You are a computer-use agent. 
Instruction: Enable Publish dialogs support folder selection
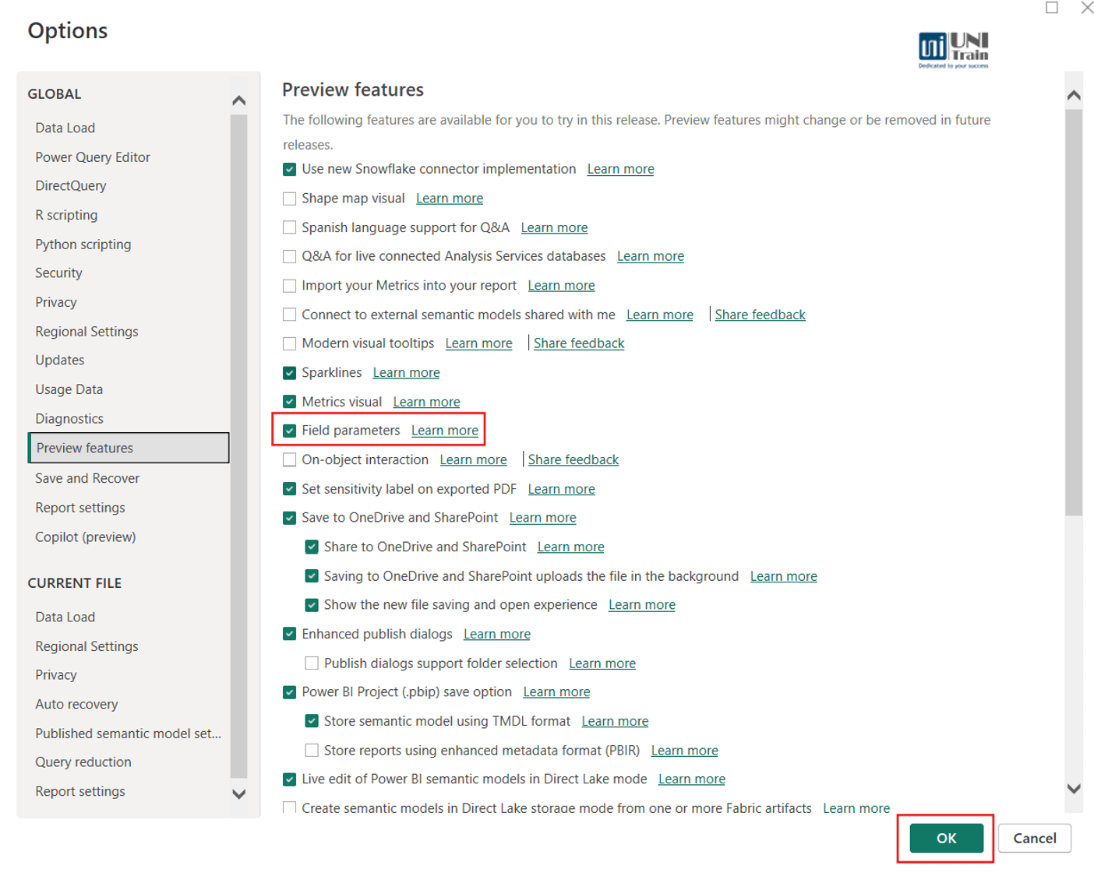coord(311,663)
